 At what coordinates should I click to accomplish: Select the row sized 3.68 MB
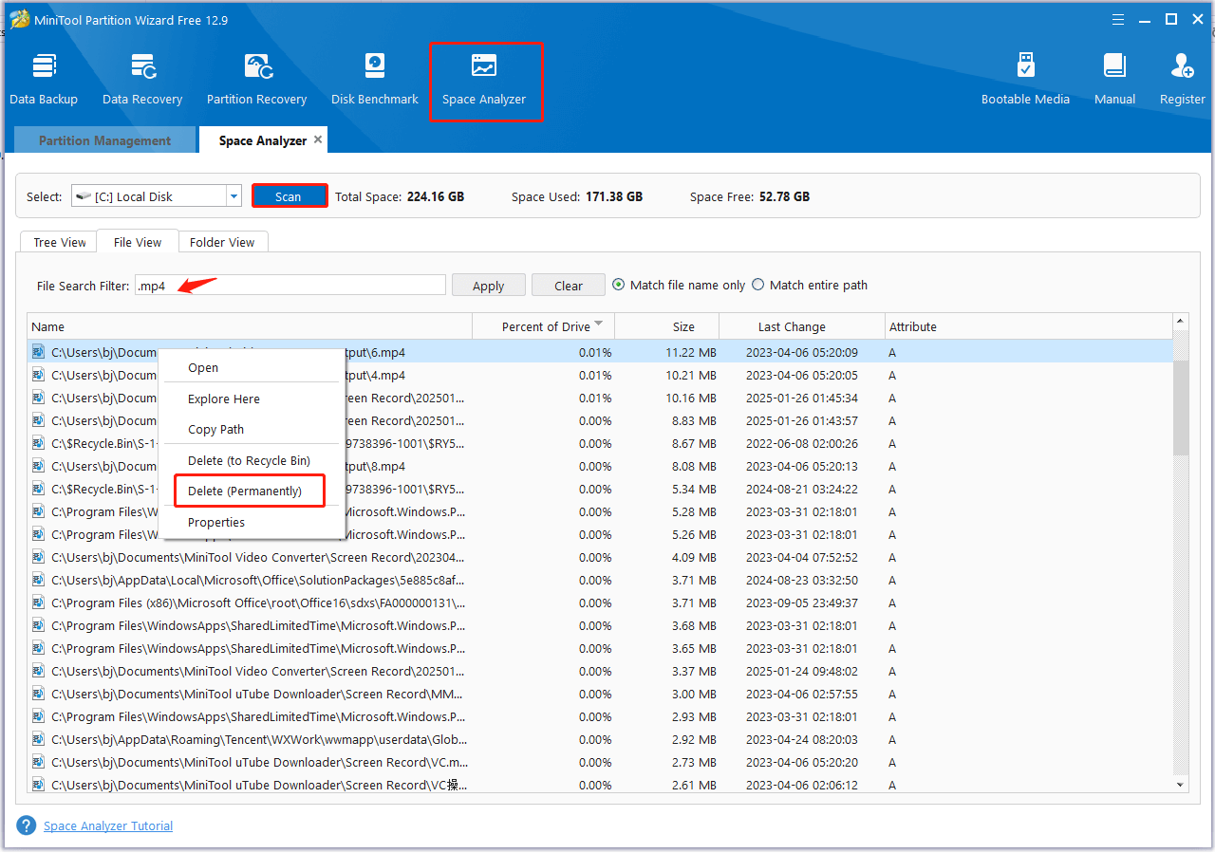pyautogui.click(x=600, y=625)
